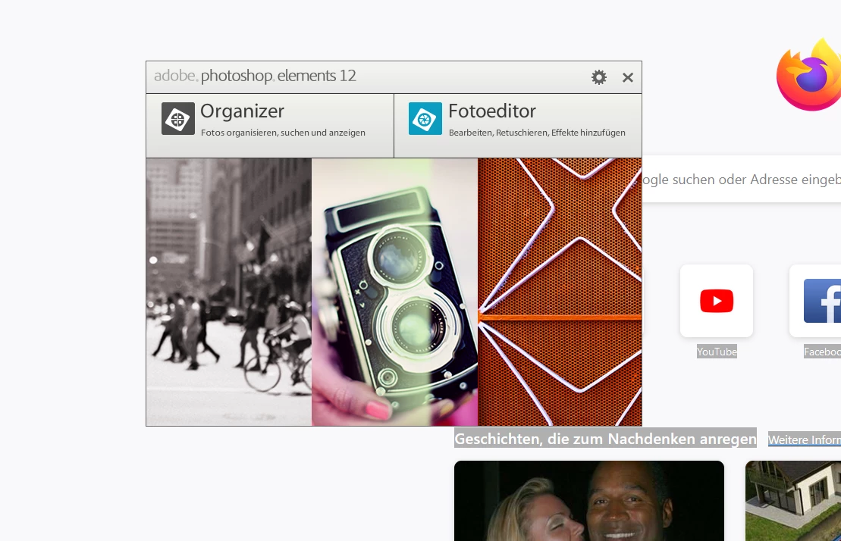
Task: Click 'Fotos organisieren, suchen und anzeigen' text
Action: tap(283, 133)
